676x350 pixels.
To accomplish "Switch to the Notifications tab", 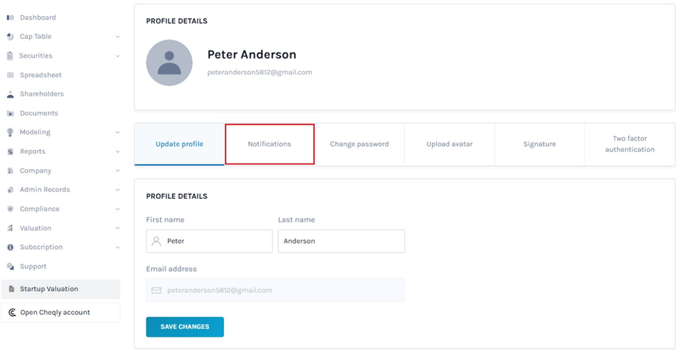I will point(269,144).
